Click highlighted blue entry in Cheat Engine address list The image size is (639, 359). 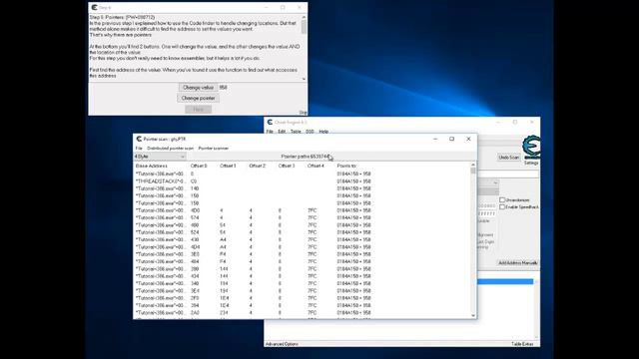coord(505,281)
